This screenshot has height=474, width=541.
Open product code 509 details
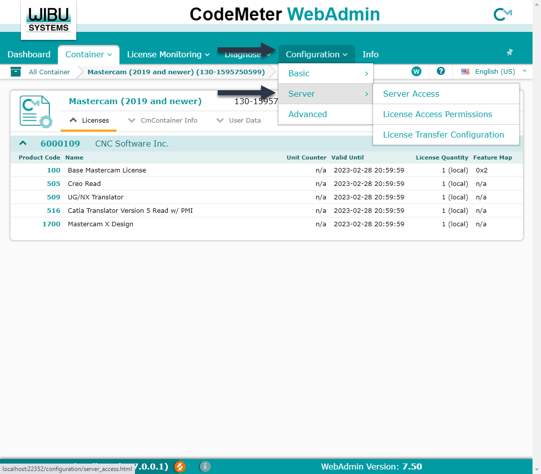53,197
